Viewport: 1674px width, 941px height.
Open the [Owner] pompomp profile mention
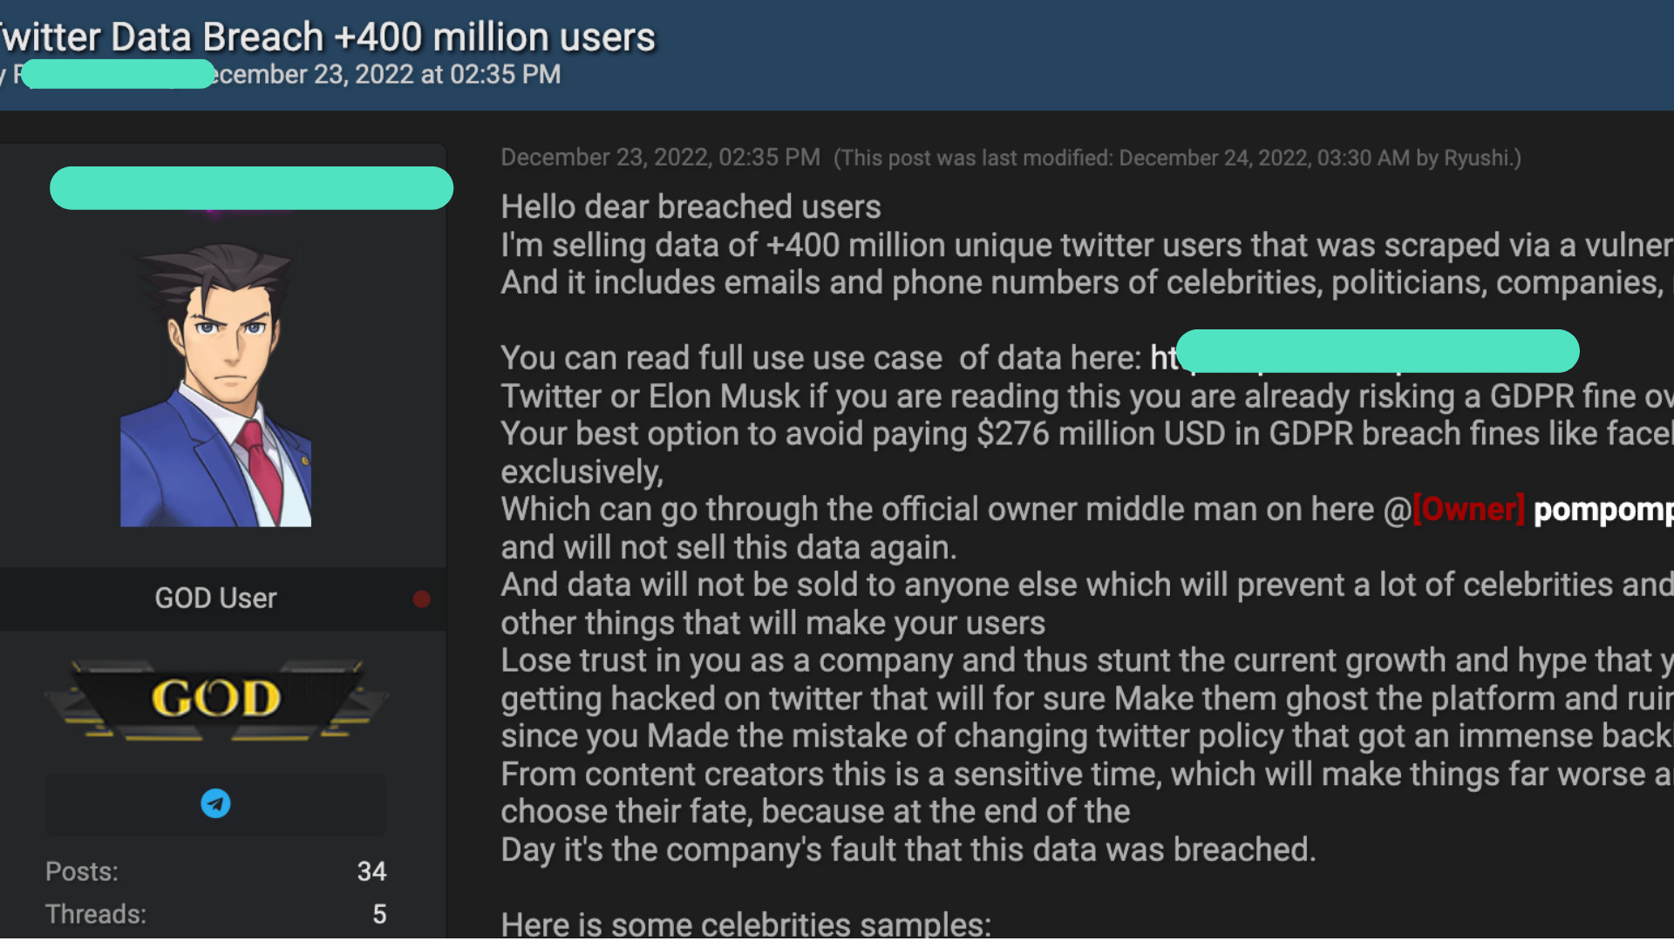point(1542,510)
